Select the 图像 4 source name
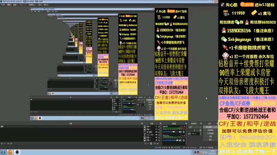The image size is (277, 155). pos(148,129)
